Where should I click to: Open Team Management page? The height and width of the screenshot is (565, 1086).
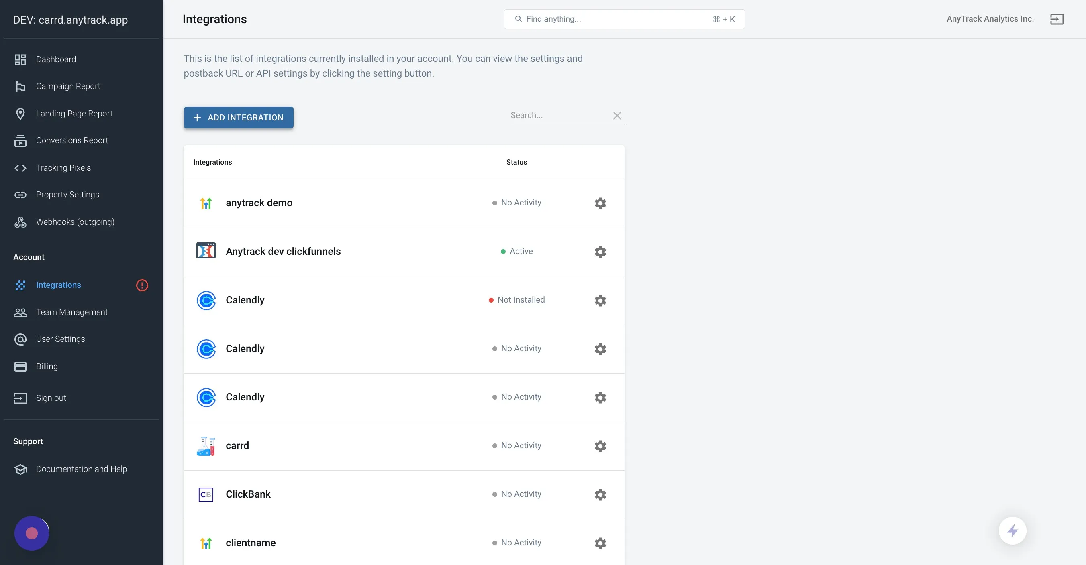tap(71, 312)
